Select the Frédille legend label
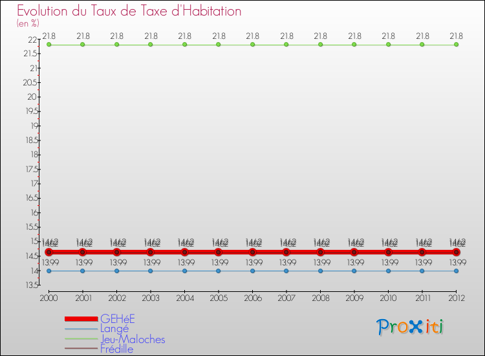The width and height of the screenshot is (485, 356). click(116, 350)
